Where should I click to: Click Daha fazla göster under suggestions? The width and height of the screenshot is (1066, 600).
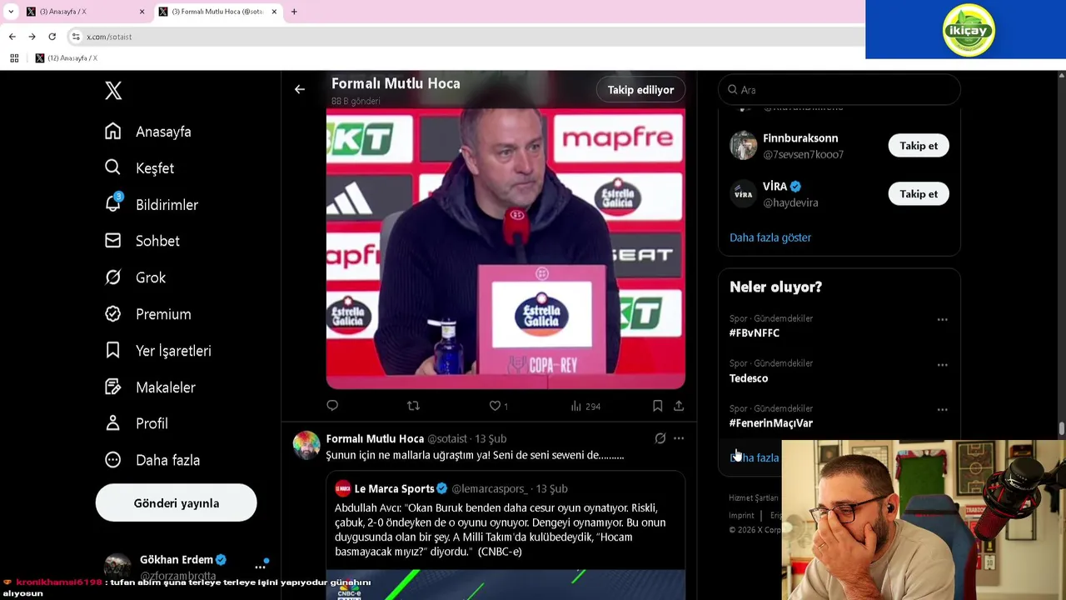(x=770, y=237)
